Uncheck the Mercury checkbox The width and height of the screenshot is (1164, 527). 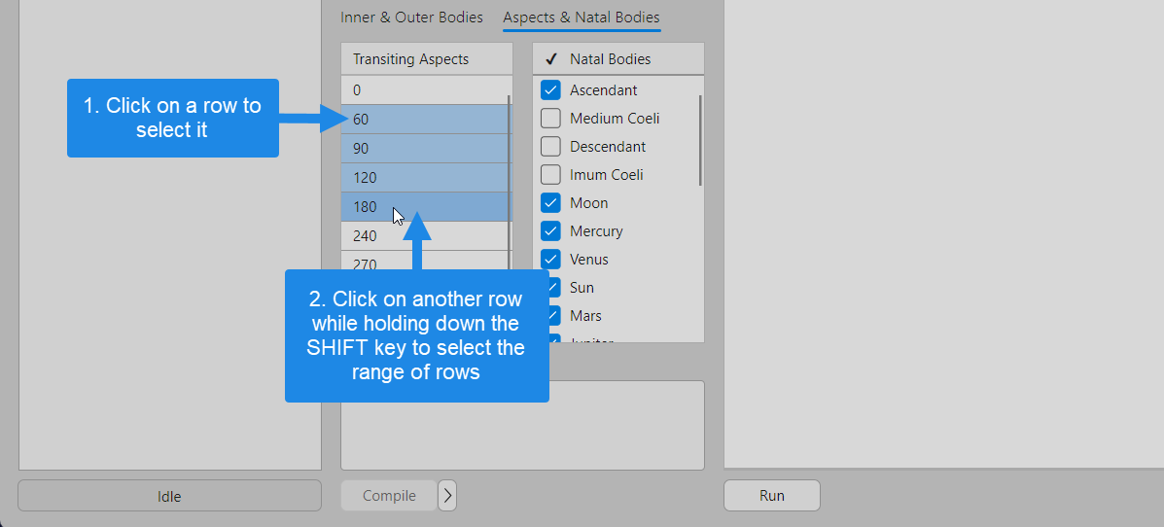point(550,231)
